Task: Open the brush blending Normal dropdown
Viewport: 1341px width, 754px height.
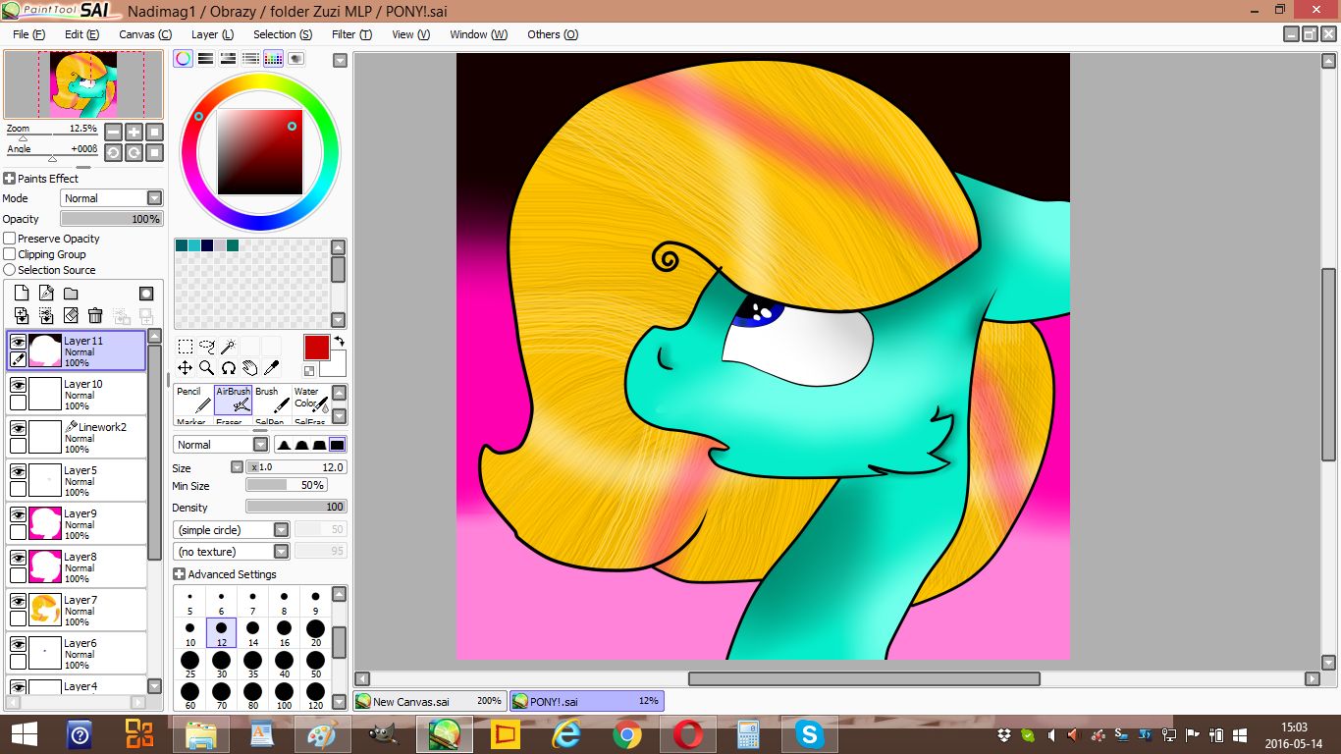Action: pyautogui.click(x=221, y=445)
